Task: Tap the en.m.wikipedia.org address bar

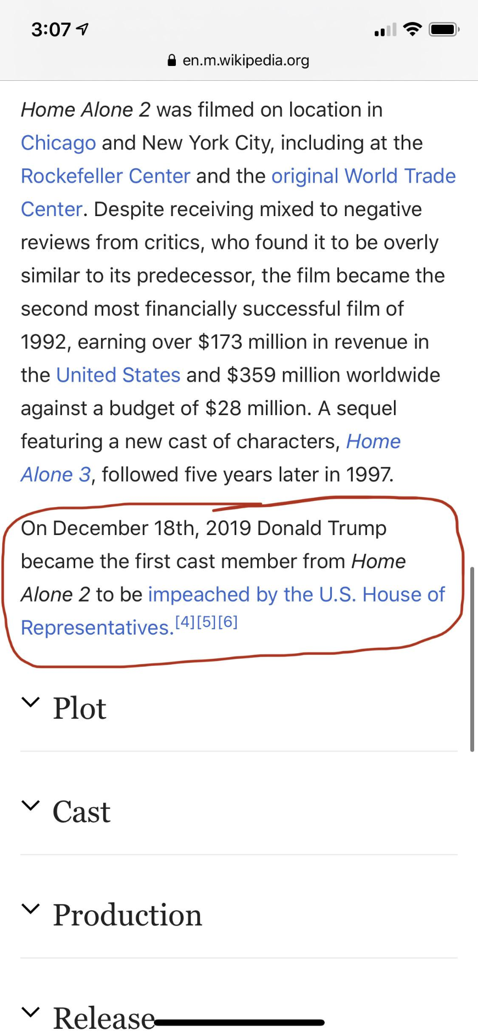Action: coord(246,60)
